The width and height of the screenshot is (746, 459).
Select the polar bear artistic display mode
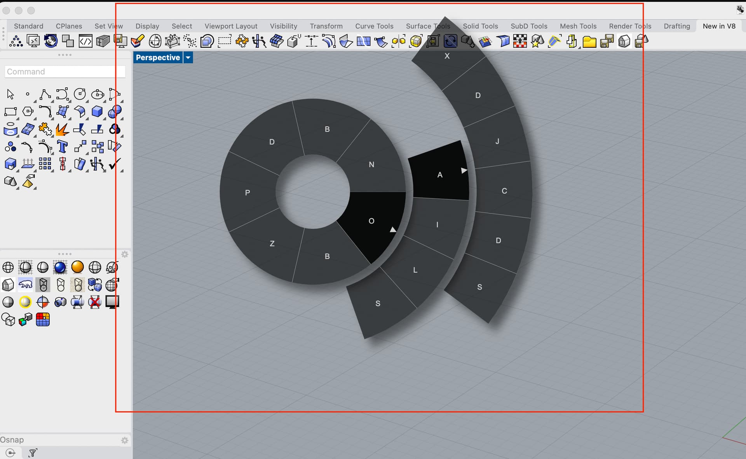[25, 285]
